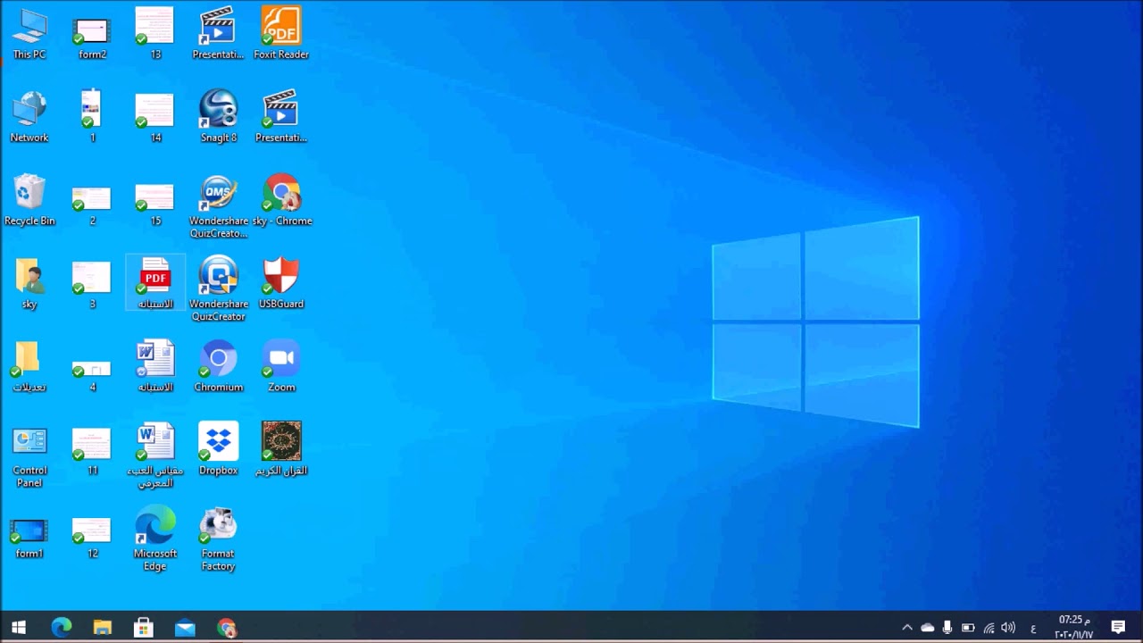
Task: Show hidden system tray icons
Action: click(907, 627)
